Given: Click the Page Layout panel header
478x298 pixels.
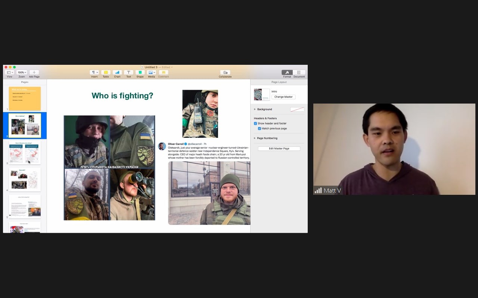Looking at the screenshot, I should point(279,82).
